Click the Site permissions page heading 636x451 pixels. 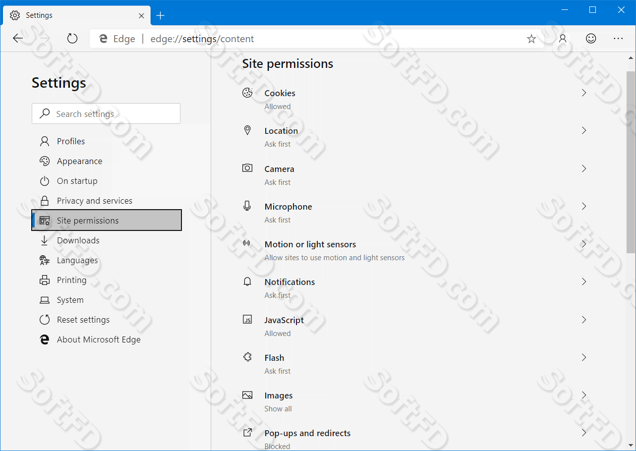[x=288, y=64]
